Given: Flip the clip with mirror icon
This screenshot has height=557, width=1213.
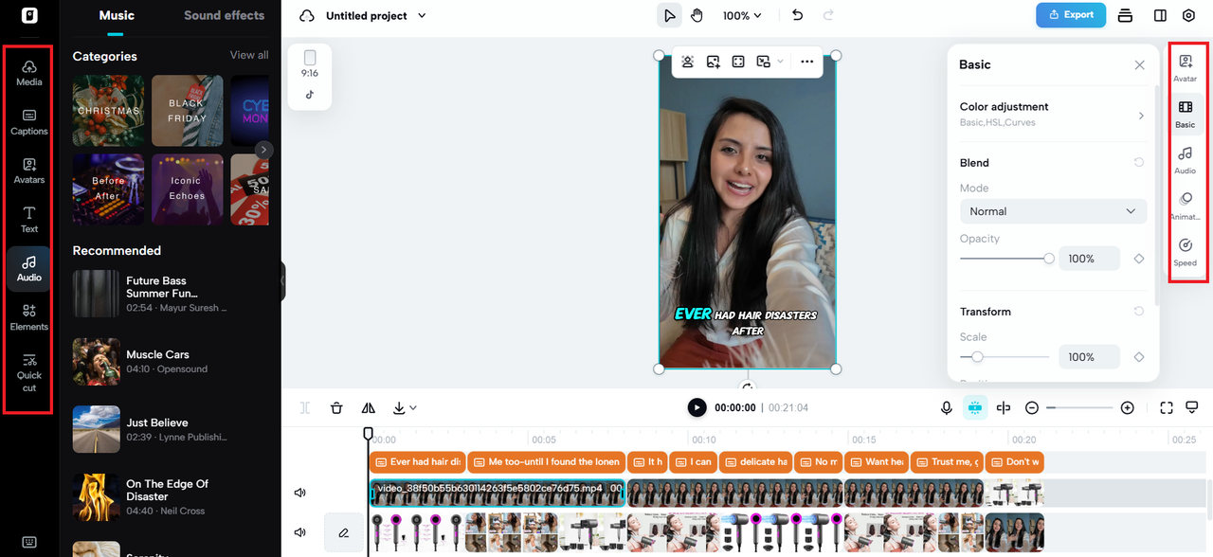Looking at the screenshot, I should (x=369, y=407).
